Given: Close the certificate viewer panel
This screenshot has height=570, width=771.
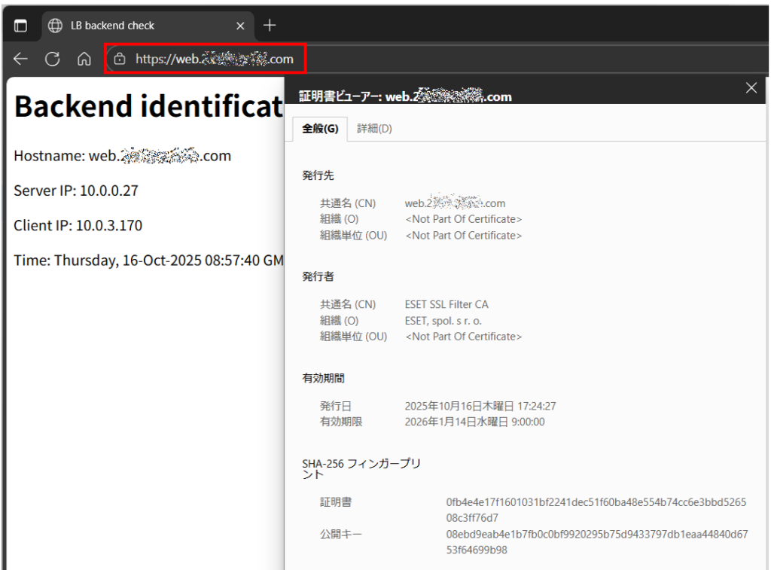Looking at the screenshot, I should (x=751, y=88).
